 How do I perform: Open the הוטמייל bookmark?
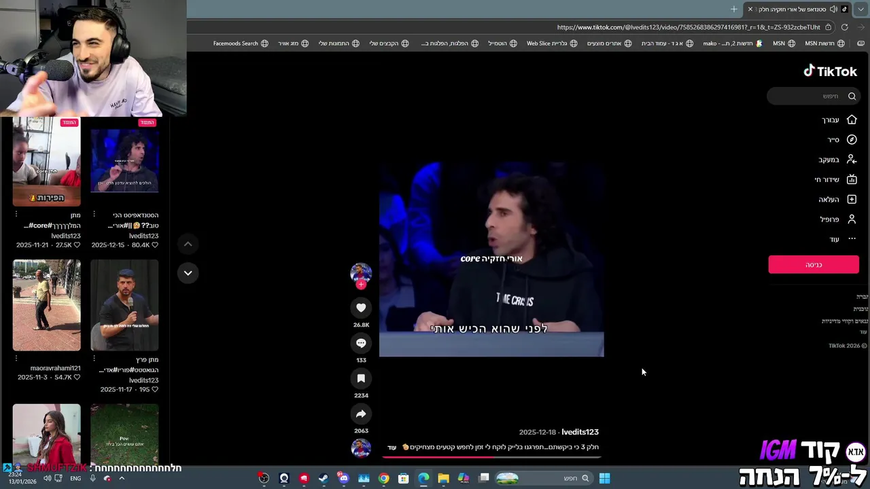[x=502, y=43]
